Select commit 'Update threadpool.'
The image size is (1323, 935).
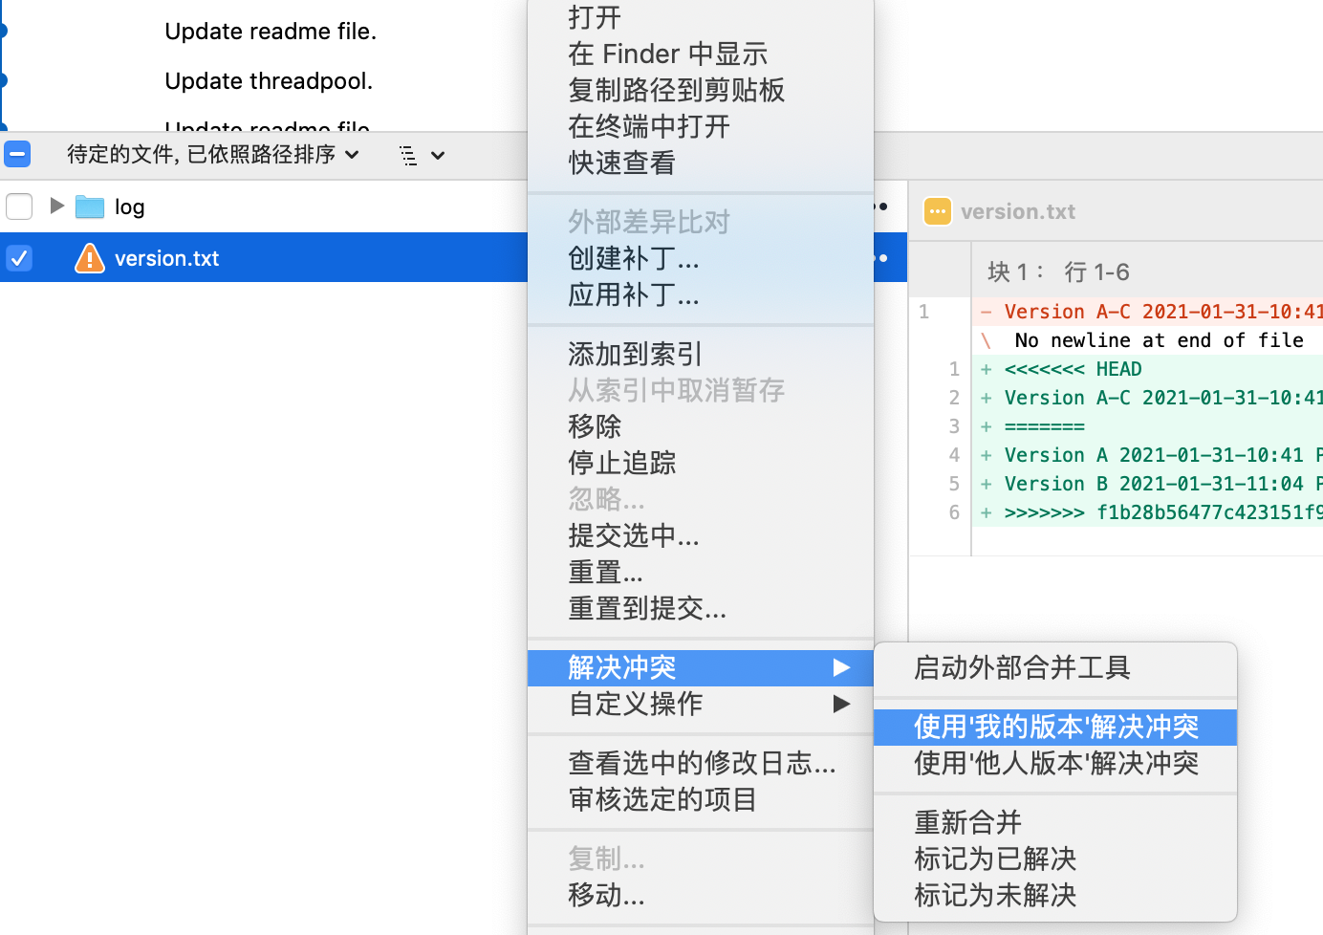click(269, 81)
